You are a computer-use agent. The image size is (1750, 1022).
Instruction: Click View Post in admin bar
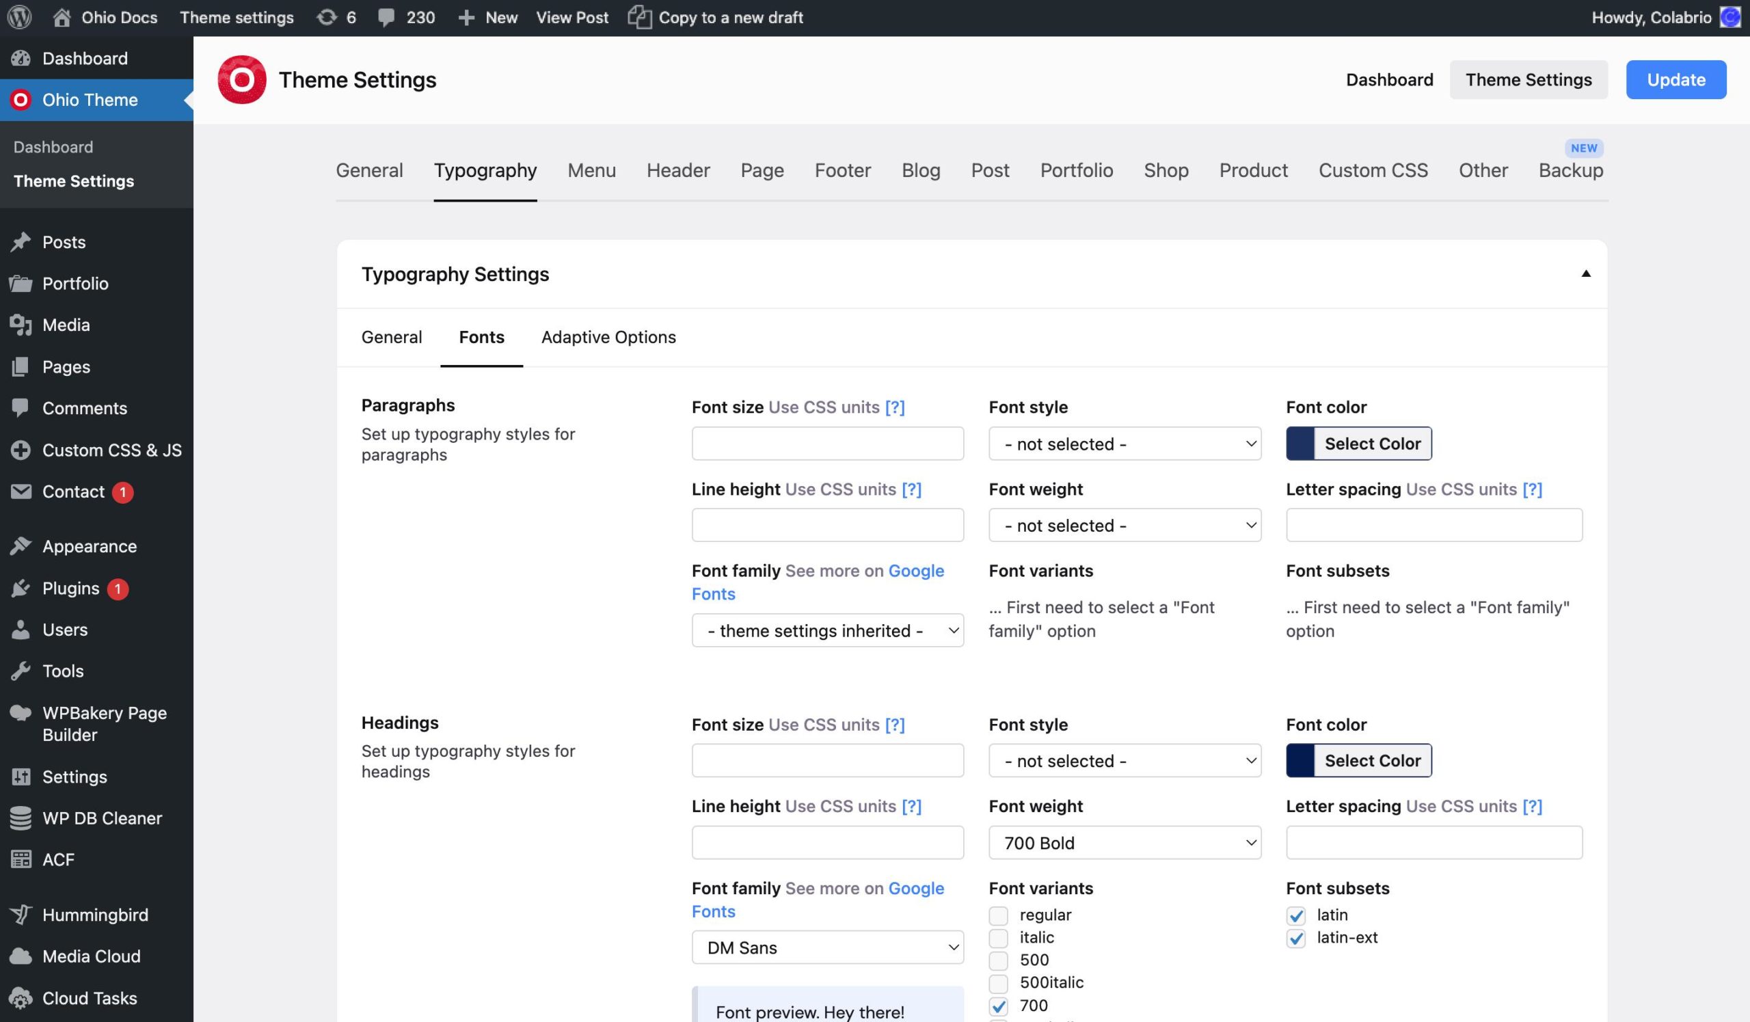point(571,17)
